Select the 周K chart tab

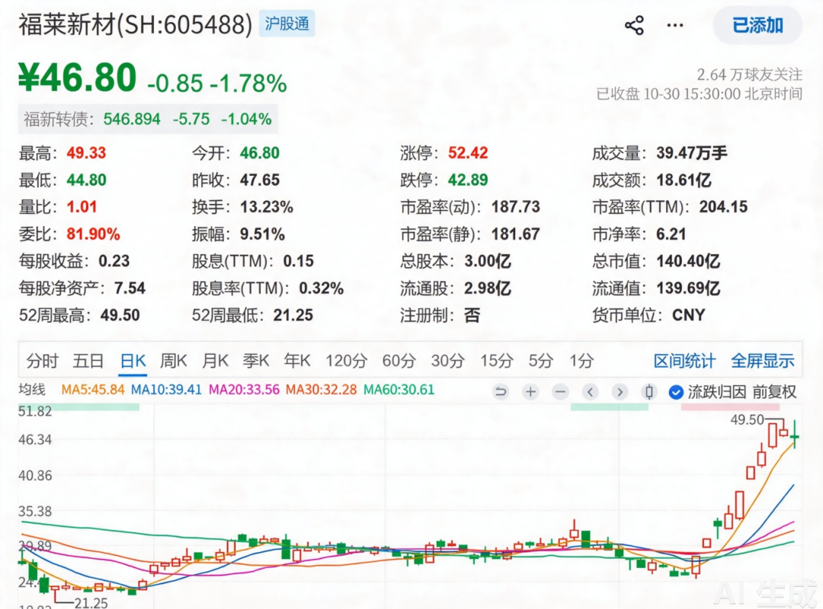pos(173,361)
